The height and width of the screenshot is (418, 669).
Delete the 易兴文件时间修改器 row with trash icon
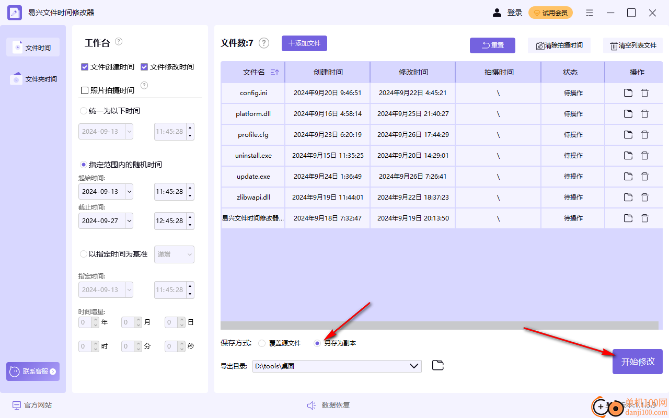pos(644,218)
